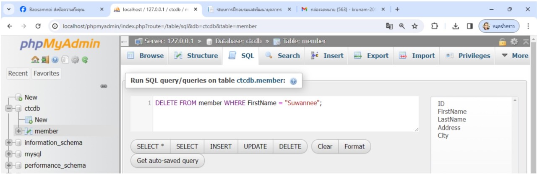The image size is (537, 174).
Task: Toggle the navigation tree link icon
Action: coord(104,86)
